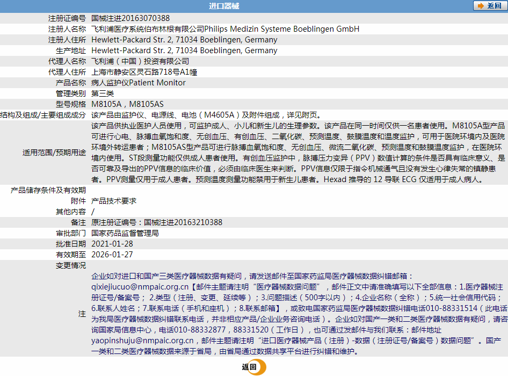
Task: Select the 变更情况 field label
Action: (x=71, y=265)
